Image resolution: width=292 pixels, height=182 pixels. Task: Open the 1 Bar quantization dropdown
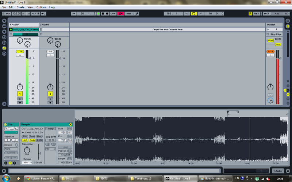(130, 13)
